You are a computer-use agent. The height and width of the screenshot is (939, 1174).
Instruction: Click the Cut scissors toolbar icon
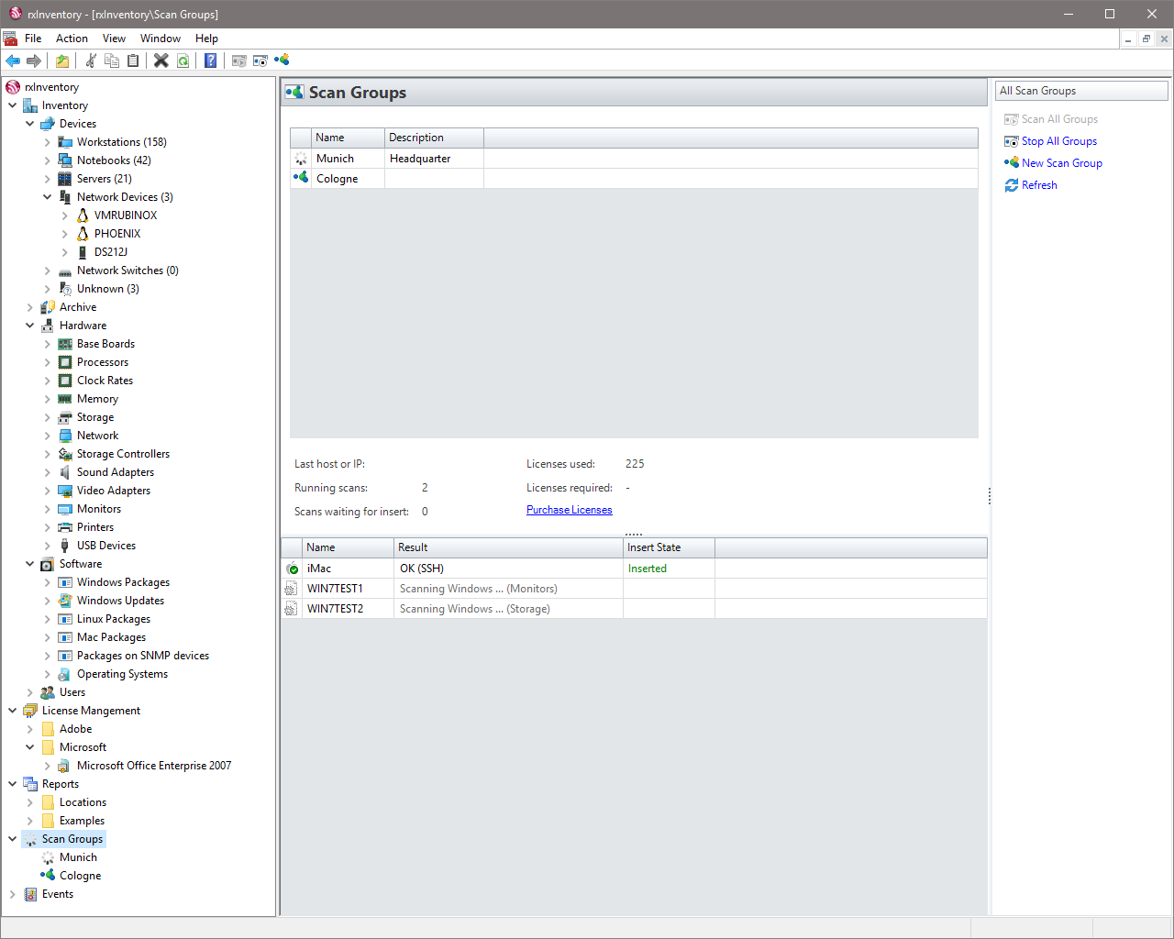[91, 61]
